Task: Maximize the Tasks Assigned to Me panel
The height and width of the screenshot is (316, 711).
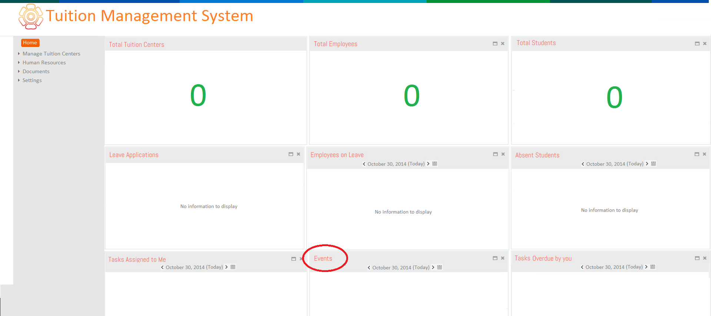Action: pos(294,259)
